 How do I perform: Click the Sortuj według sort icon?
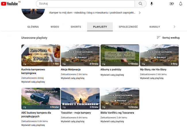tap(159, 38)
